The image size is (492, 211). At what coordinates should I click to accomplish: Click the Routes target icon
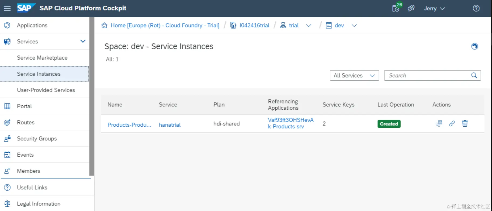pos(7,122)
